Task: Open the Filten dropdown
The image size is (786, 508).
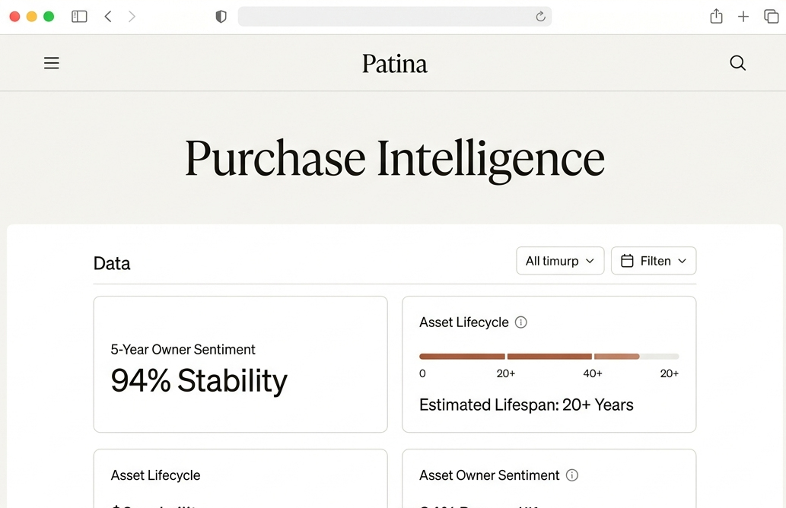Action: 654,261
